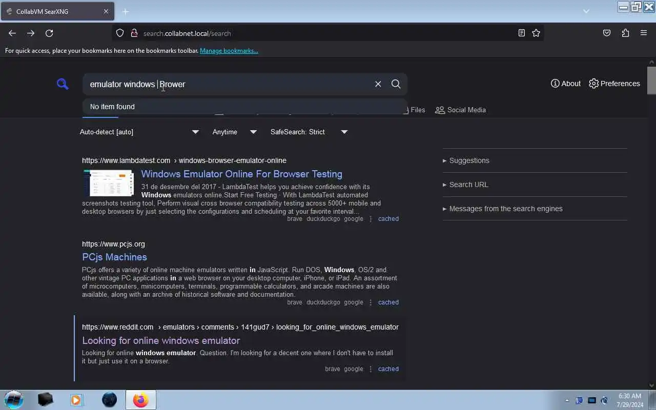Open the Windows Start menu
Screen dimensions: 656x410
[x=14, y=400]
